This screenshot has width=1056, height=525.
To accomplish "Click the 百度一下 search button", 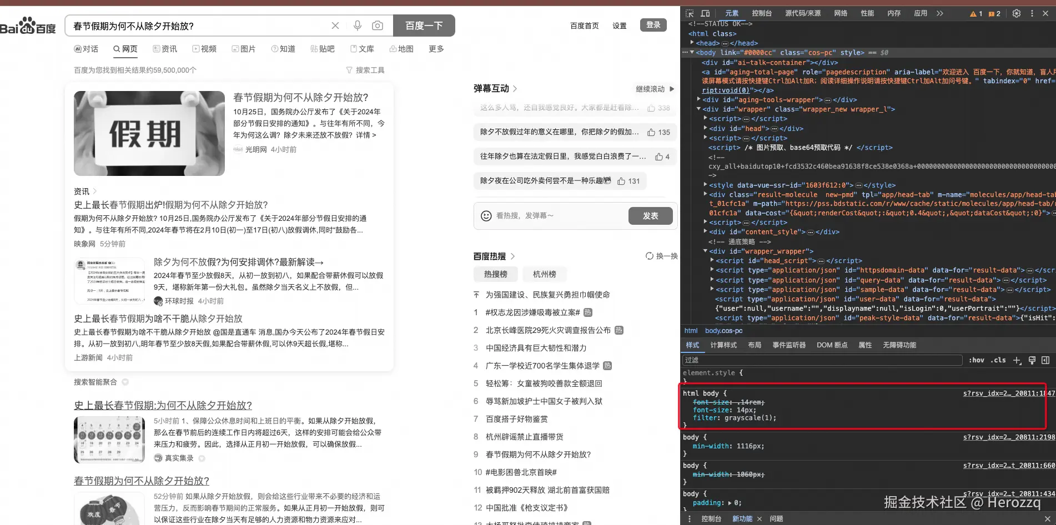I will tap(424, 26).
